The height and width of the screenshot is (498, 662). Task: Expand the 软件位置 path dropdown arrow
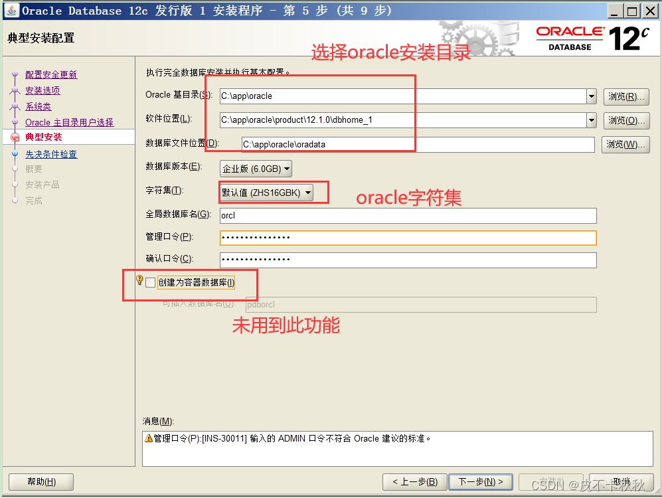592,120
